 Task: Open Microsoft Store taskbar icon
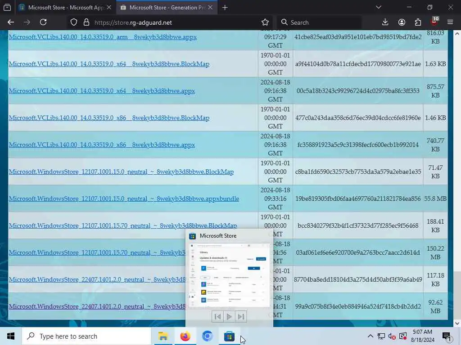point(229,336)
